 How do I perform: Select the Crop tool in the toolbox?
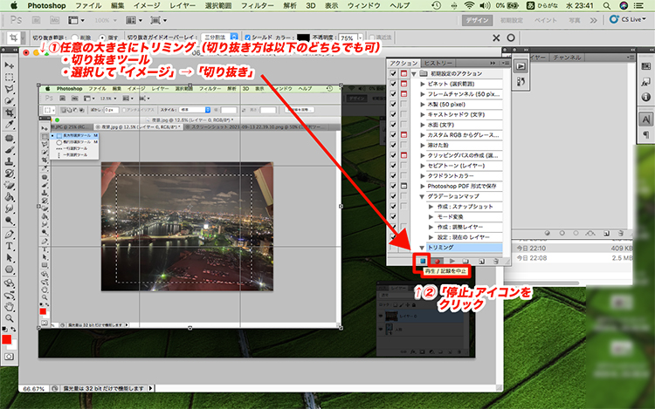10,112
